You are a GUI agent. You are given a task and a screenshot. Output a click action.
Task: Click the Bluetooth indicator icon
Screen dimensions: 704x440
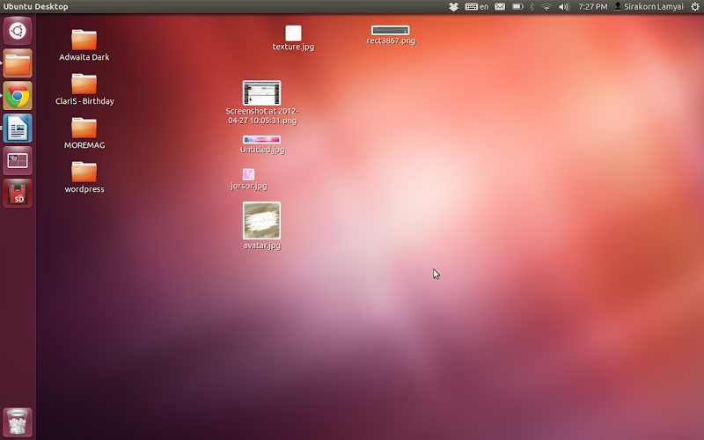tap(532, 7)
